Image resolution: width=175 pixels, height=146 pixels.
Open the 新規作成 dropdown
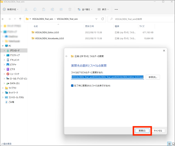click(11, 9)
